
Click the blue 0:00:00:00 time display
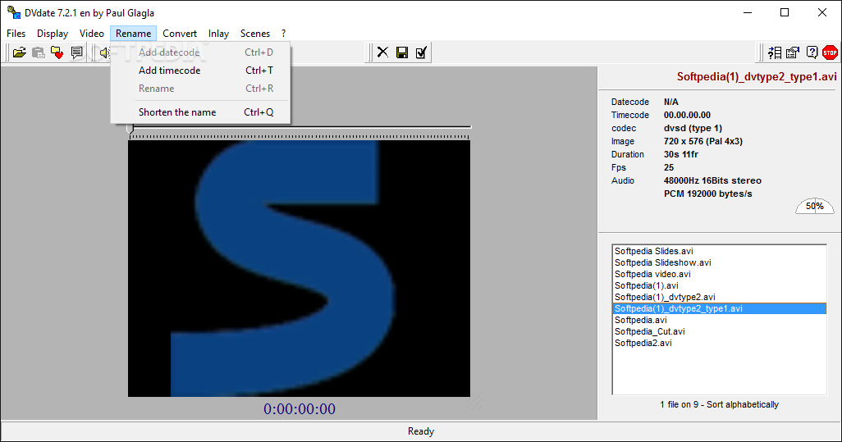[299, 408]
